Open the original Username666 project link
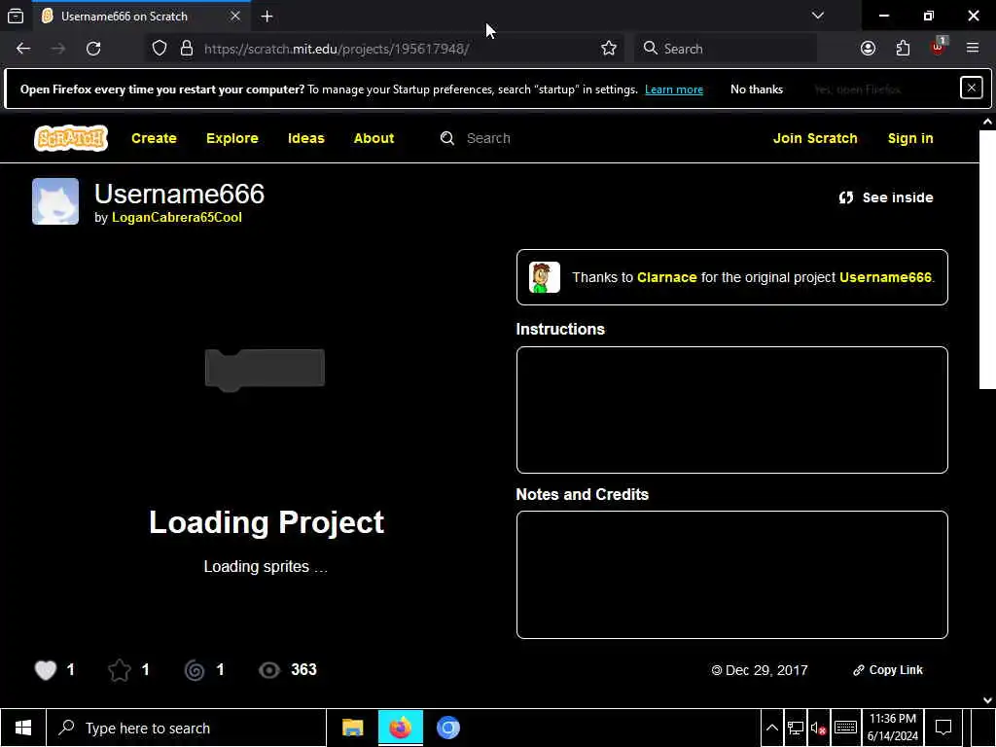The height and width of the screenshot is (747, 996). pos(885,277)
